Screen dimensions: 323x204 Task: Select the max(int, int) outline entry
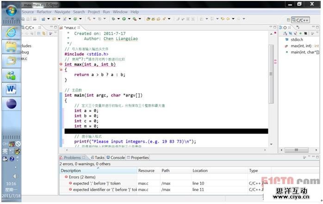click(x=304, y=46)
